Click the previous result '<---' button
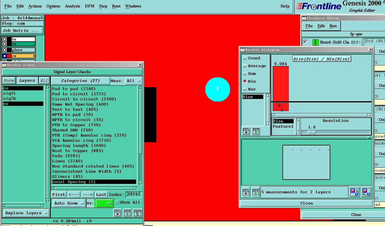The width and height of the screenshot is (385, 226). click(74, 195)
